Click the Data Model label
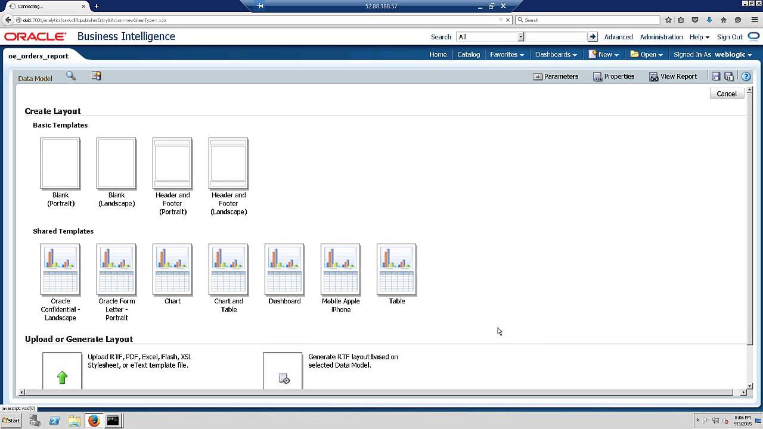Screen dimensions: 763x429 [35, 79]
